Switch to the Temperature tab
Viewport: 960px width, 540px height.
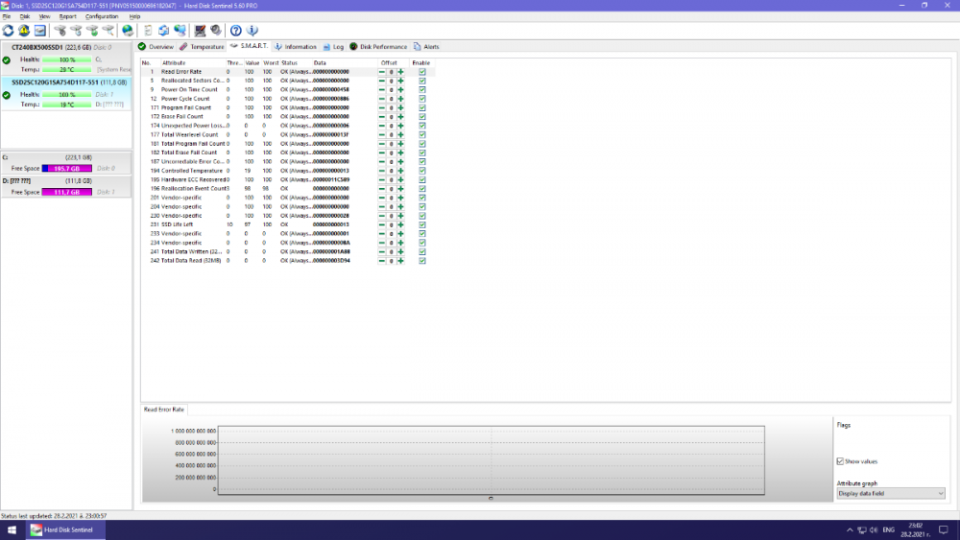coord(202,46)
